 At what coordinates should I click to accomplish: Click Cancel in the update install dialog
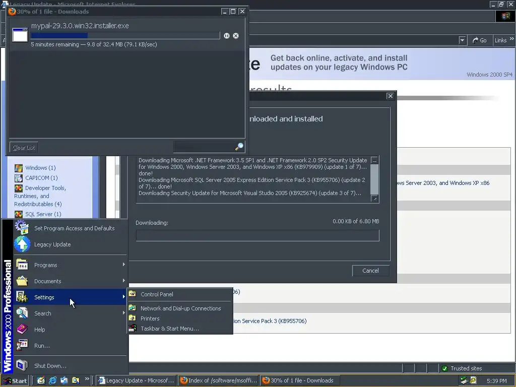[x=370, y=271]
